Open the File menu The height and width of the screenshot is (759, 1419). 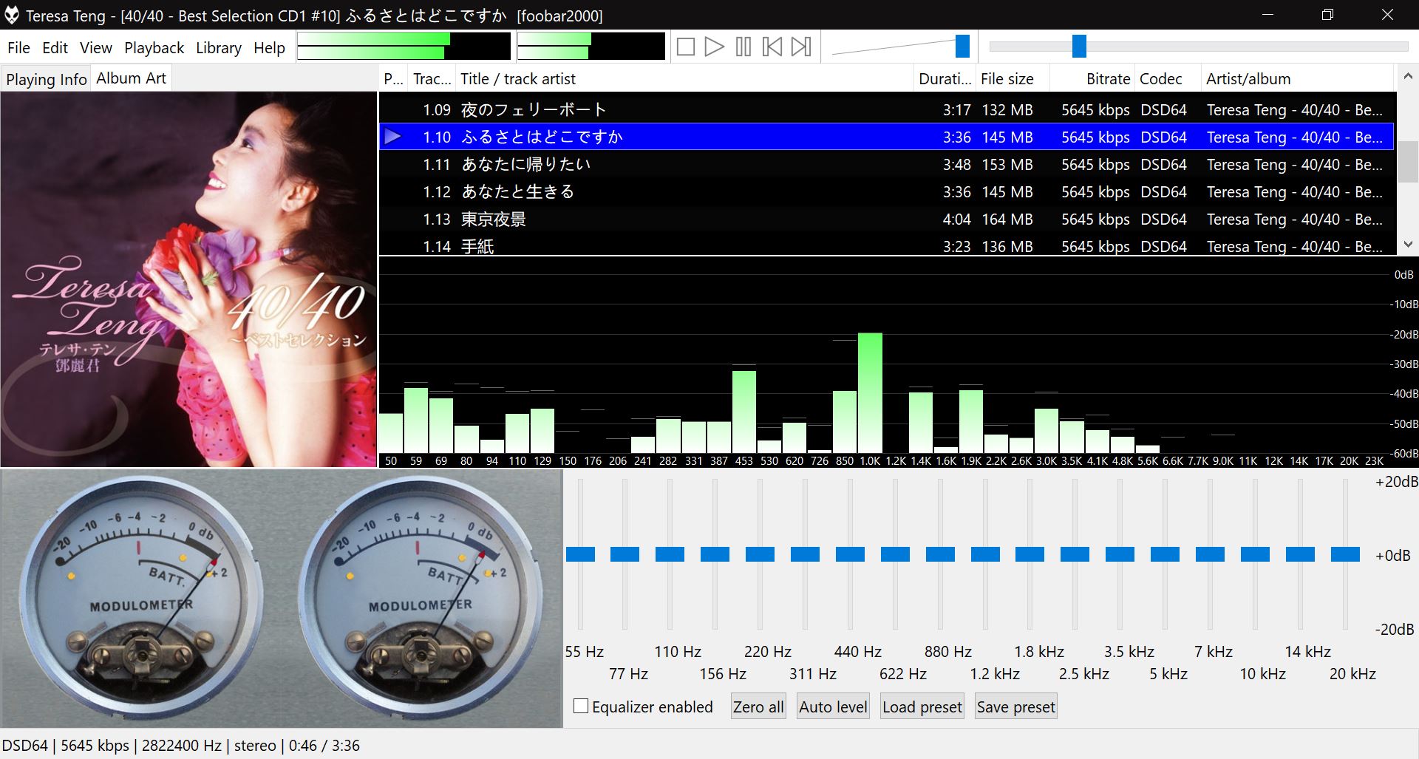pos(18,48)
